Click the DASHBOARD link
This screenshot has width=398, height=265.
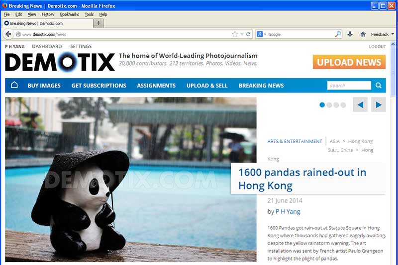click(x=47, y=46)
